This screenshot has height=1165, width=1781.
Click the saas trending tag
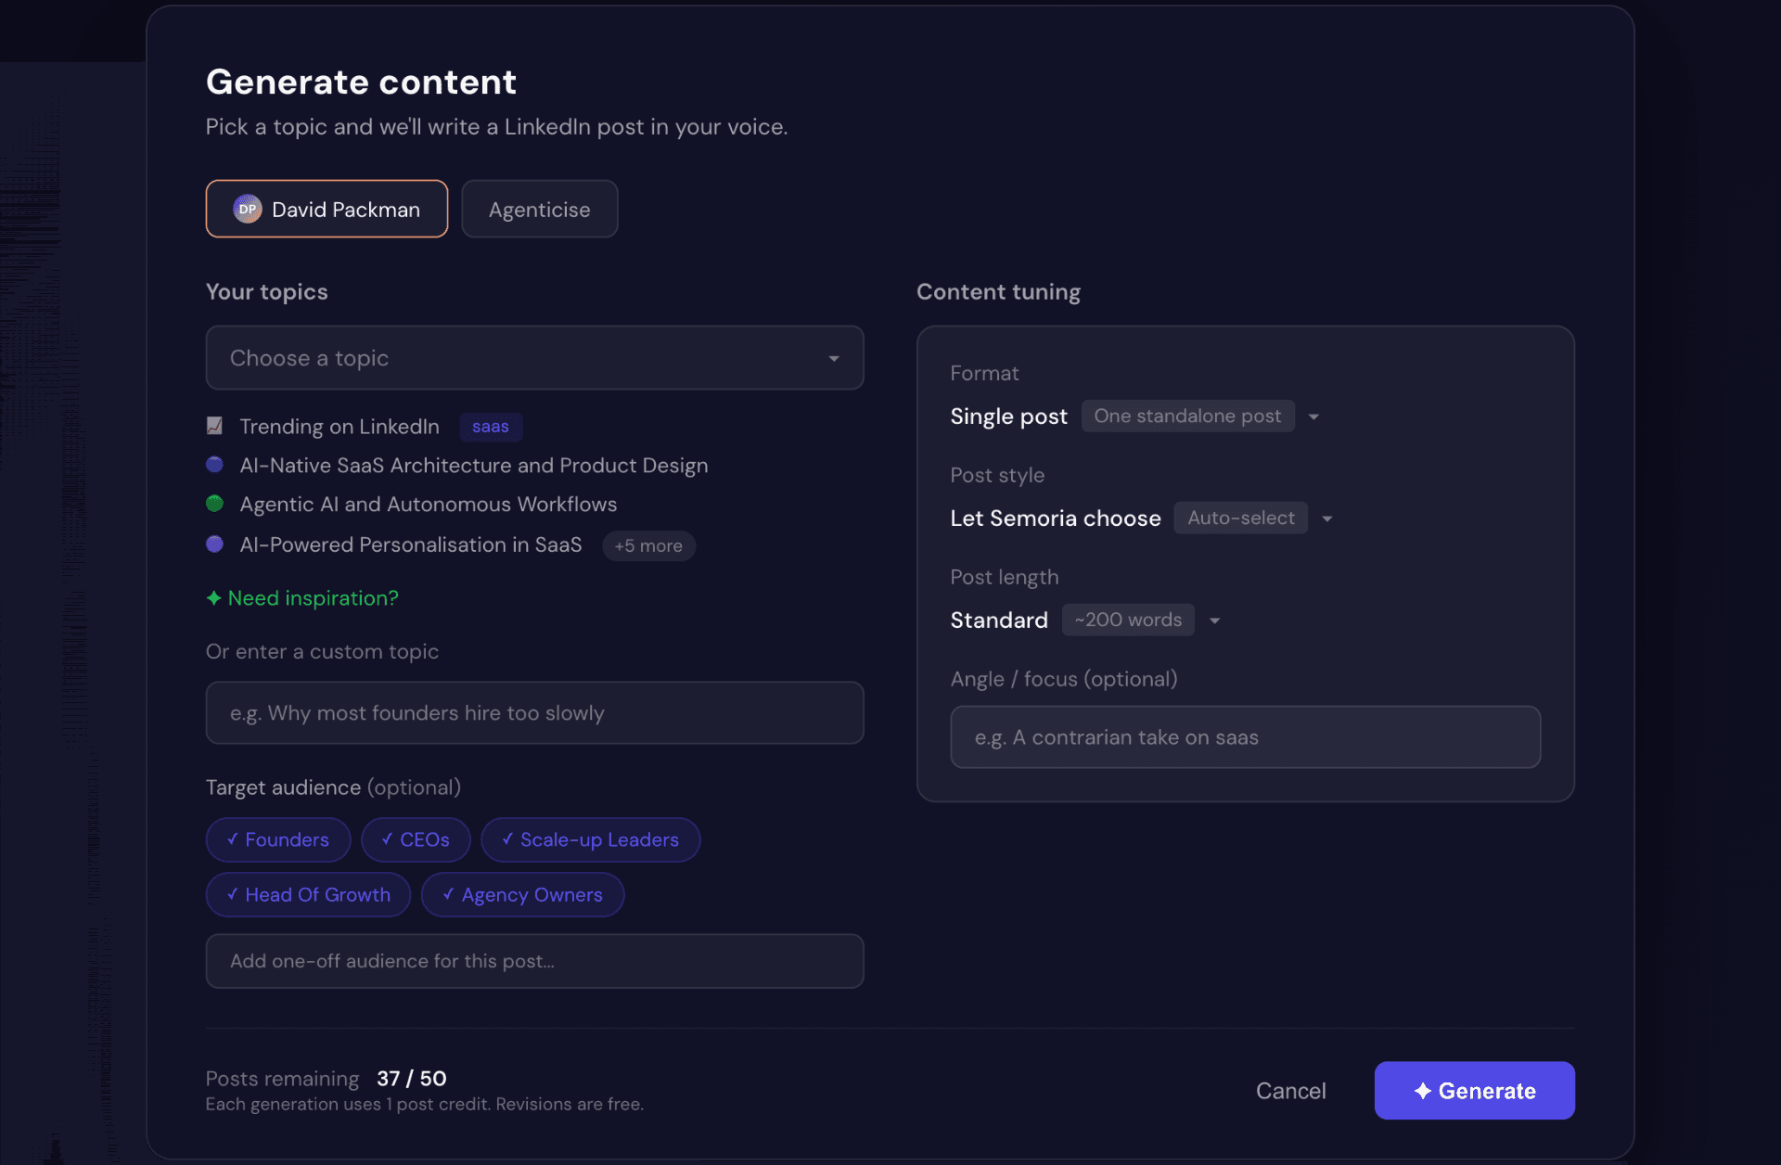coord(490,427)
